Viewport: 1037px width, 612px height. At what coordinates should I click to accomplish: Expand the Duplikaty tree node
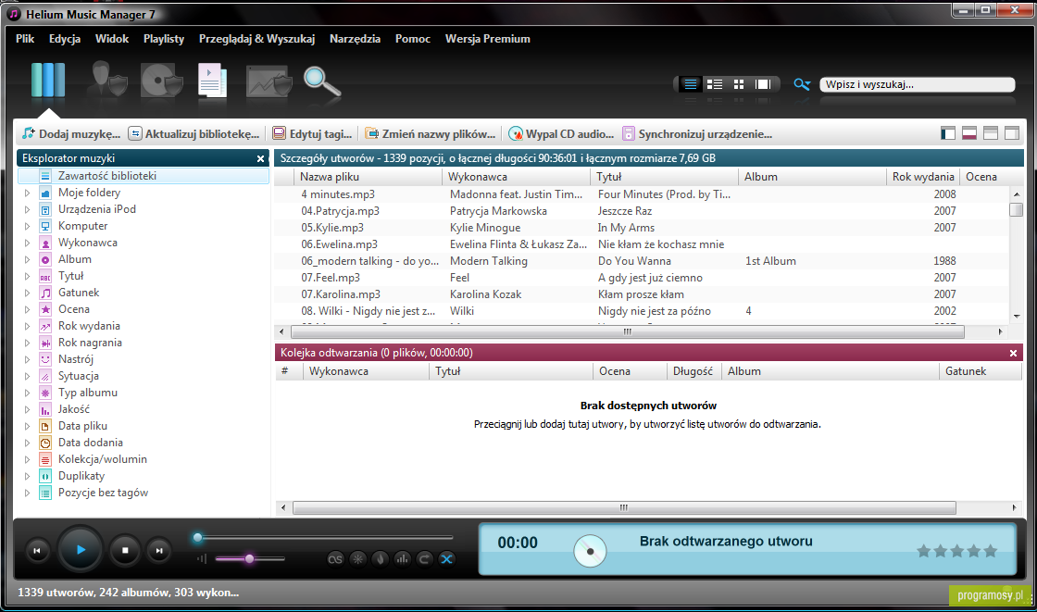point(27,476)
